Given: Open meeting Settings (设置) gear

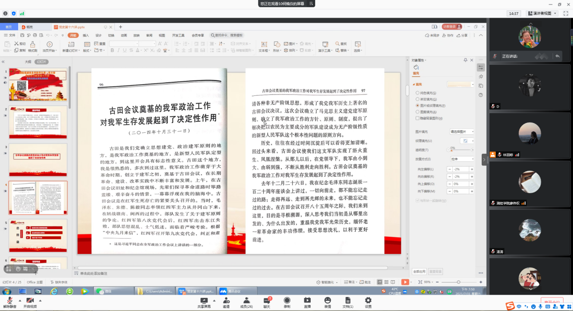Looking at the screenshot, I should tap(368, 302).
